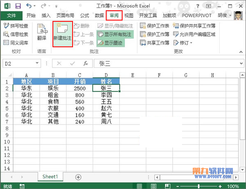Select cell containing 李四
The height and width of the screenshot is (189, 246).
tap(106, 95)
